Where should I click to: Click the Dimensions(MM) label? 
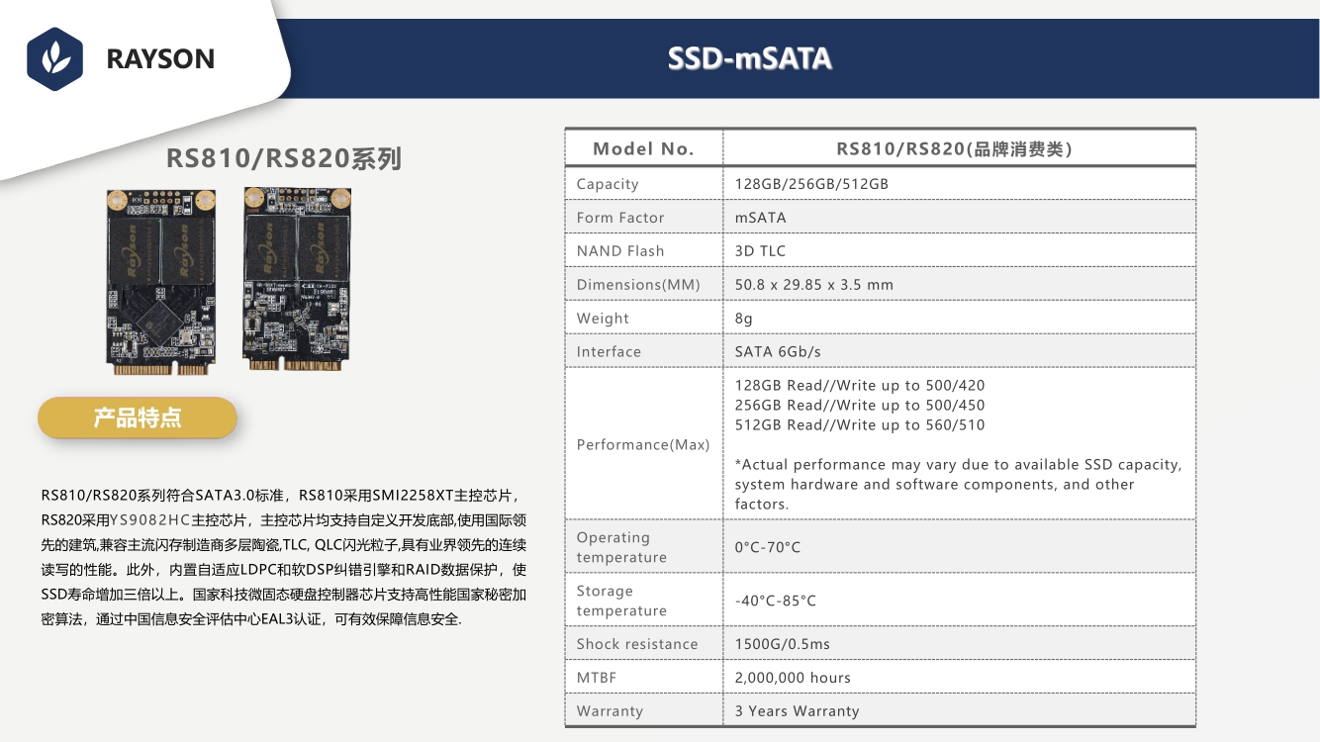(x=638, y=285)
